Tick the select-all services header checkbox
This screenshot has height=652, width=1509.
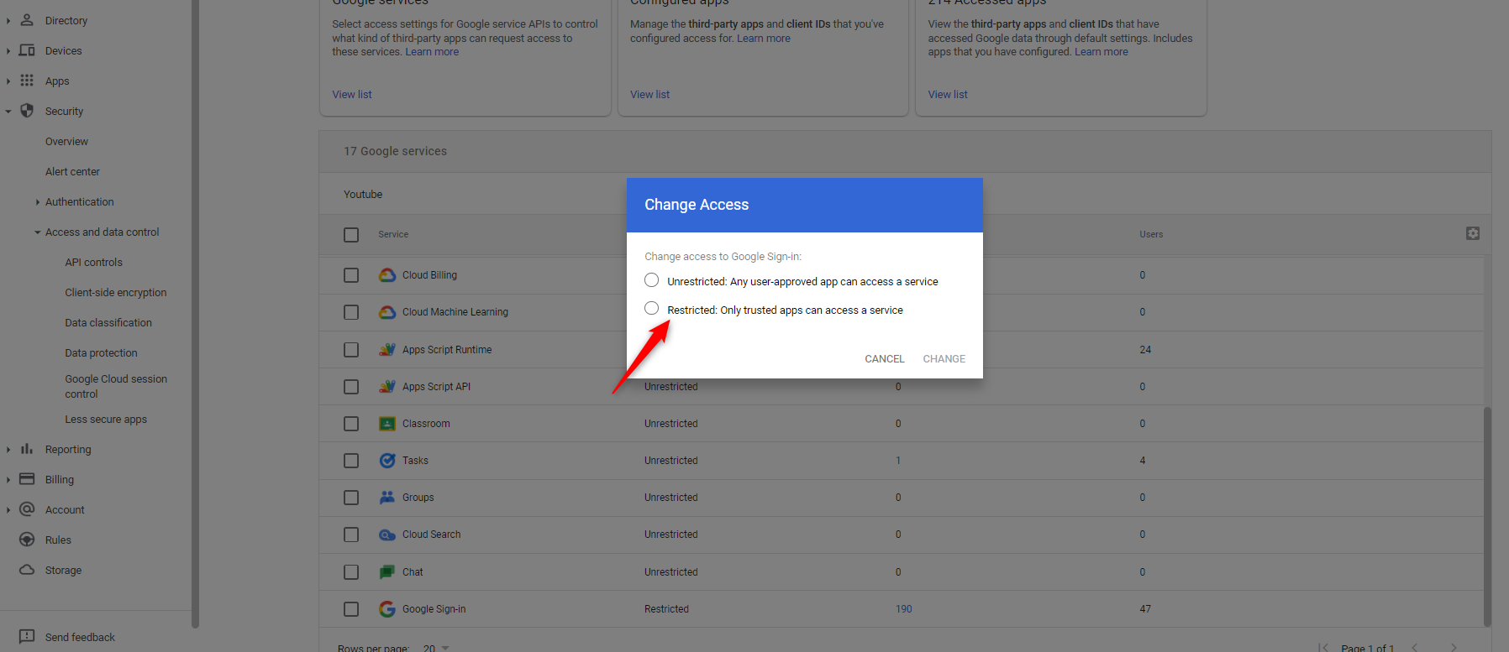351,235
